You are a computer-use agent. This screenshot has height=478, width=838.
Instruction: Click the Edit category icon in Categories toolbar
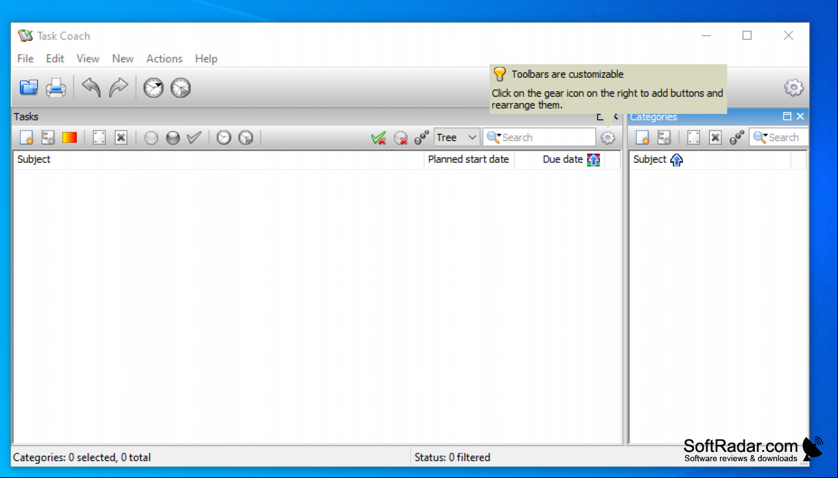(694, 137)
